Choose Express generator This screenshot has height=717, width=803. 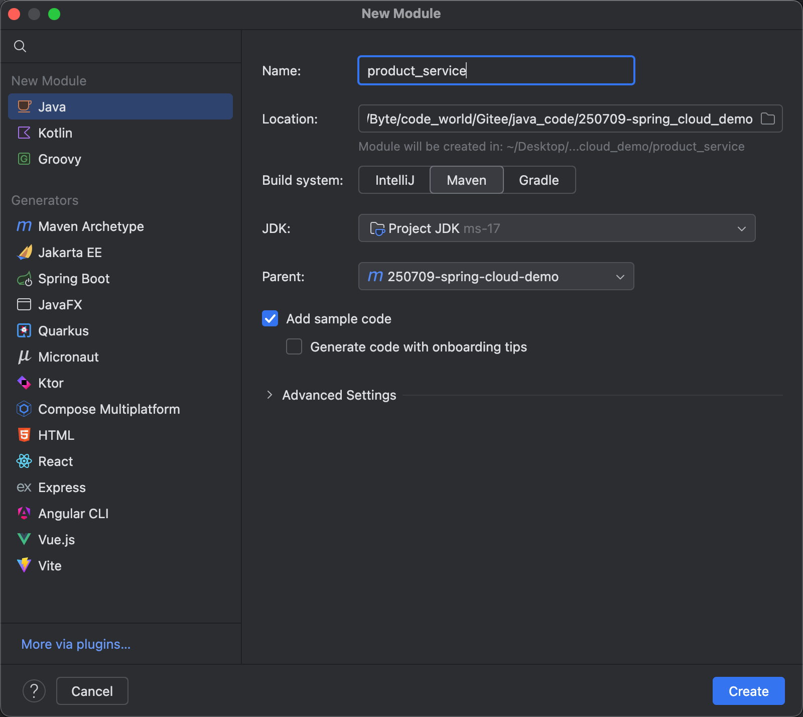[120, 487]
